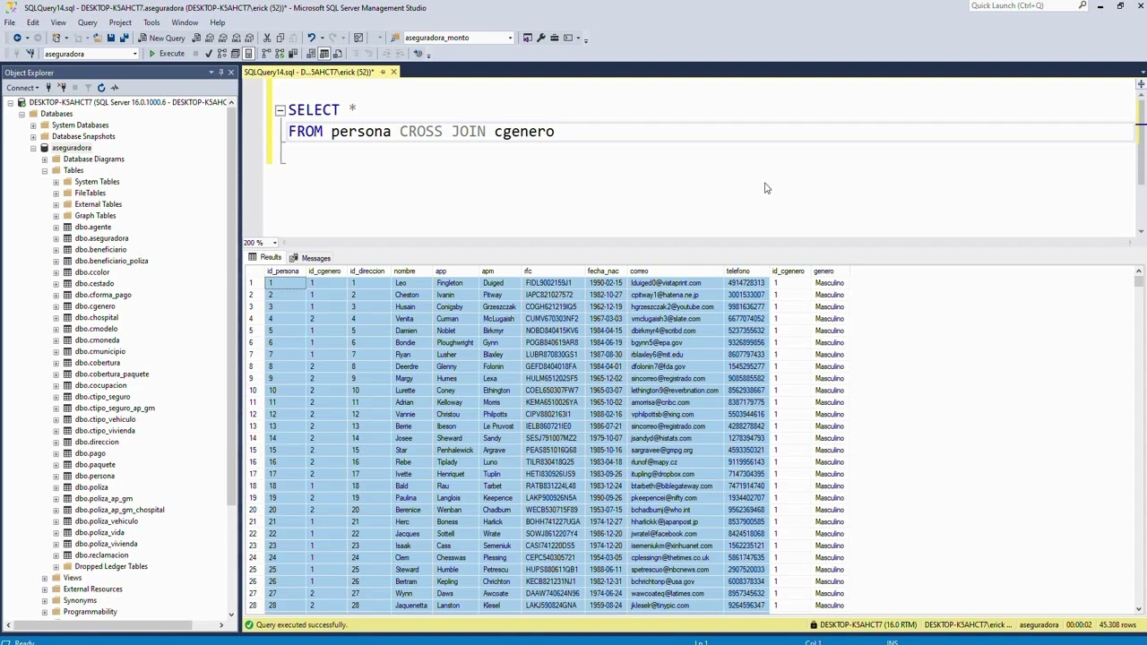Screen dimensions: 1147x645
Task: Select dbo.cgenero table in tree
Action: (x=95, y=306)
